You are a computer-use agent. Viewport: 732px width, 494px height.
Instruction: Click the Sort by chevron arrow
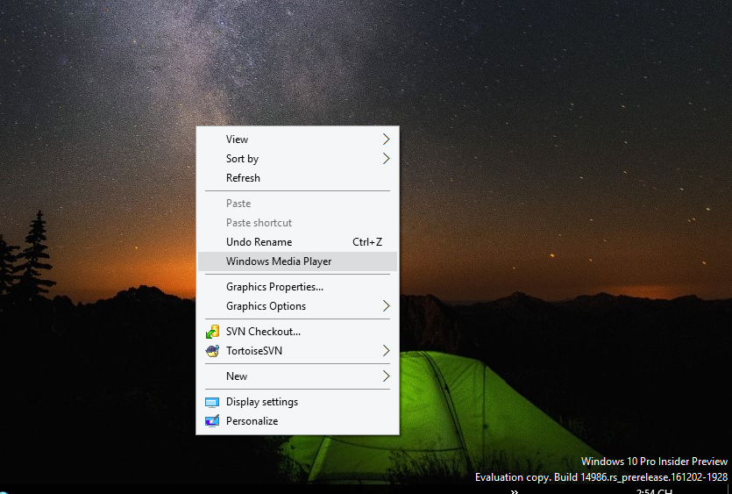pyautogui.click(x=386, y=159)
